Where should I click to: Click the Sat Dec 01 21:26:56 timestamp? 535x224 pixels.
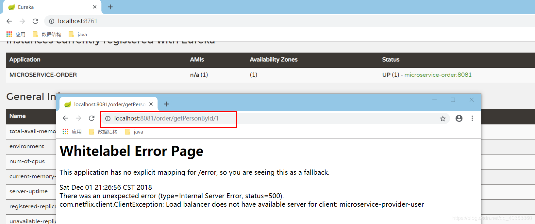pos(106,187)
